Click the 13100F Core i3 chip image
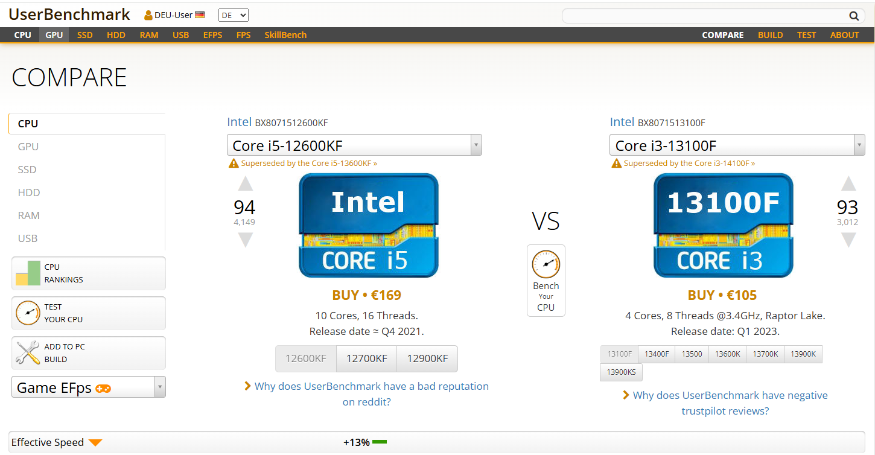 tap(724, 225)
